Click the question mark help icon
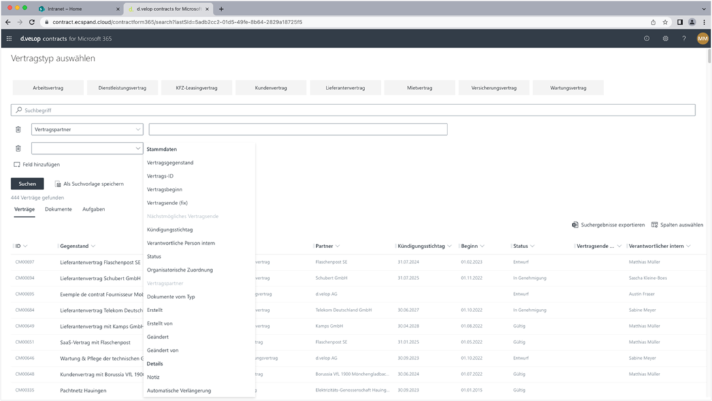 tap(683, 39)
